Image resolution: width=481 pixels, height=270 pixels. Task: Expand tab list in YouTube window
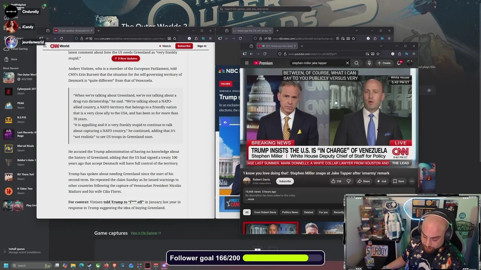[381, 46]
